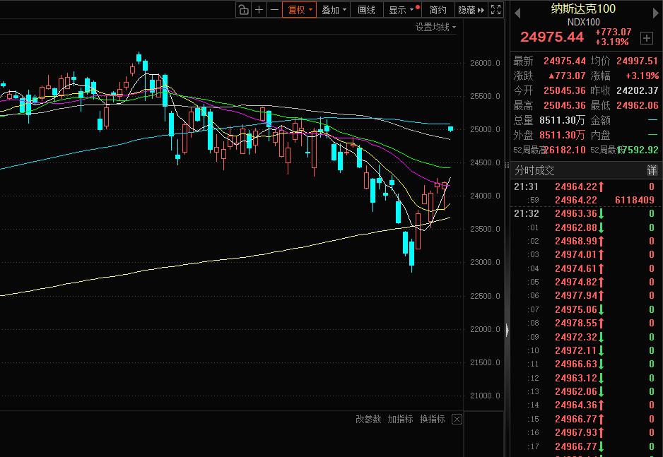Viewport: 663px width, 457px height.
Task: Click the 分时成交 section header
Action: pos(534,171)
